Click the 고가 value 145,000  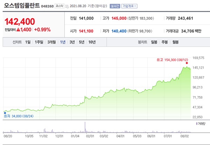(x=119, y=18)
